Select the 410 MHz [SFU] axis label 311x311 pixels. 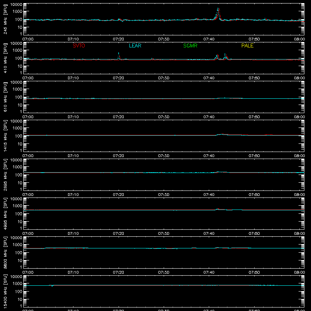(x=5, y=58)
